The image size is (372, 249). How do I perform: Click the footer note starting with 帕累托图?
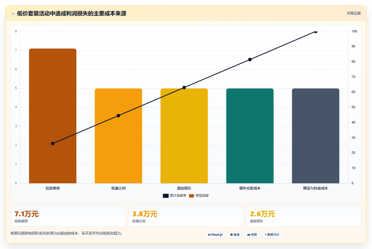(x=67, y=233)
